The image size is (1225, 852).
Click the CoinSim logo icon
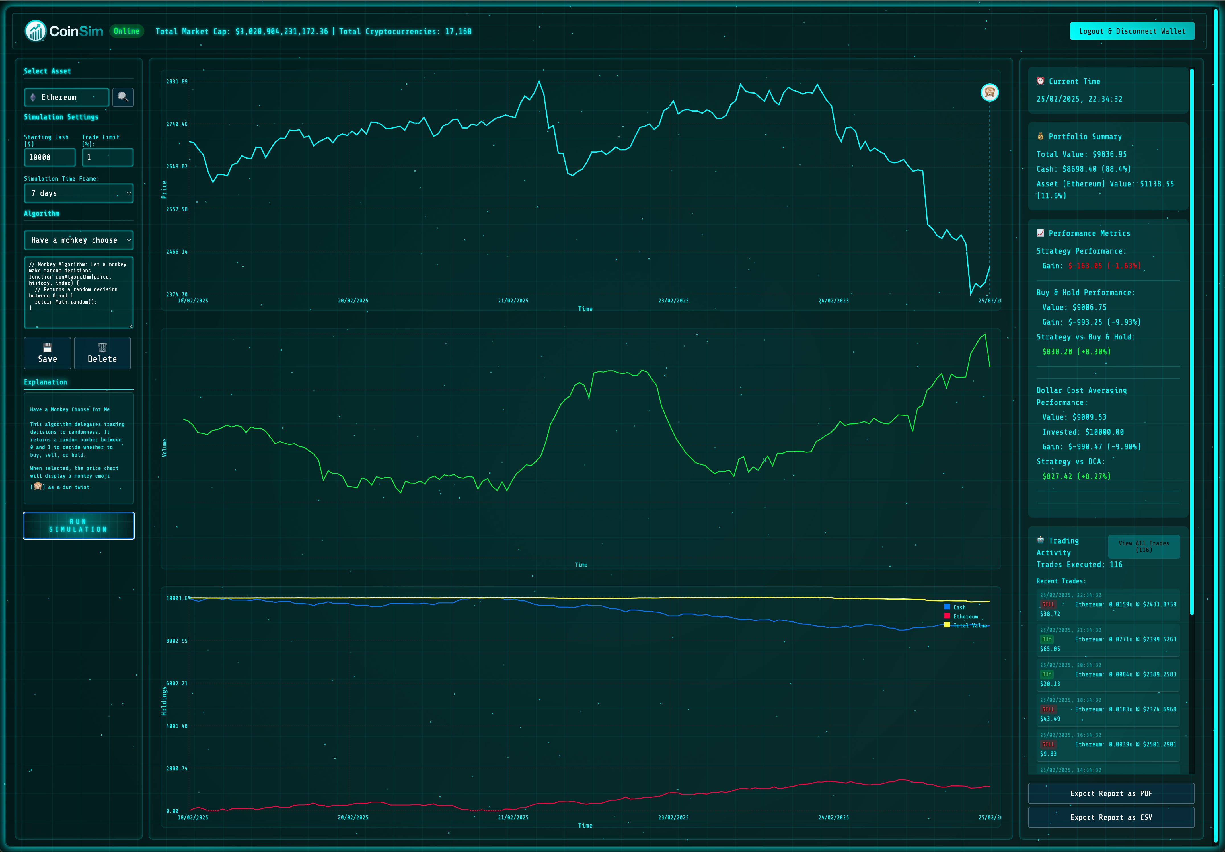36,31
